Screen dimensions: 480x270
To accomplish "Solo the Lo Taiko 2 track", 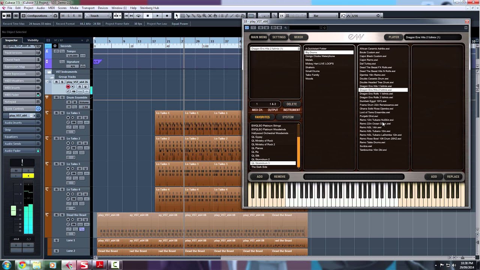I will coord(62,138).
